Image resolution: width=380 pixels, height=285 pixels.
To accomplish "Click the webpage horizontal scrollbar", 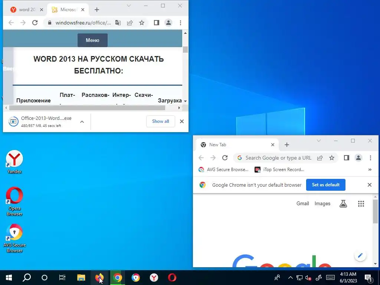I will click(87, 108).
